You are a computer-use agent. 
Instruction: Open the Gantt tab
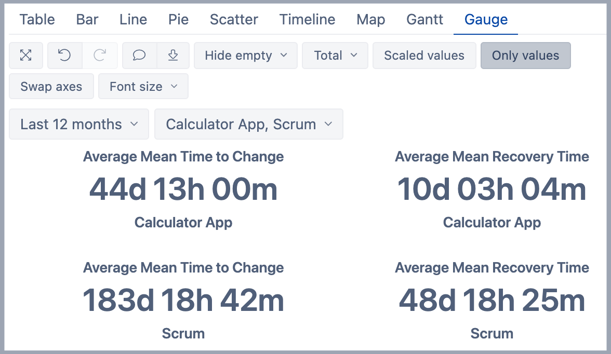click(424, 20)
